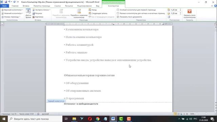
Task: Undo the last action
Action: [x=9, y=2]
